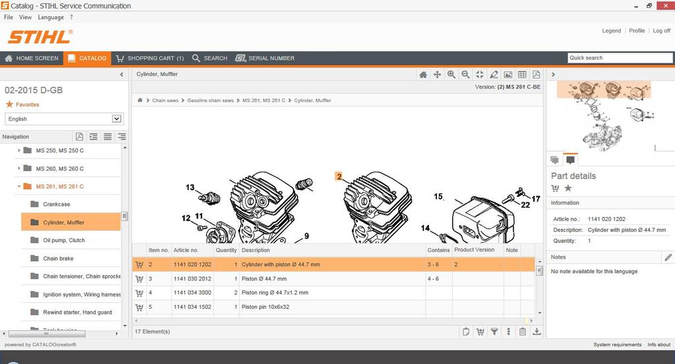Expand the MS 250, MS 250 C folder
This screenshot has height=364, width=675.
pos(19,151)
